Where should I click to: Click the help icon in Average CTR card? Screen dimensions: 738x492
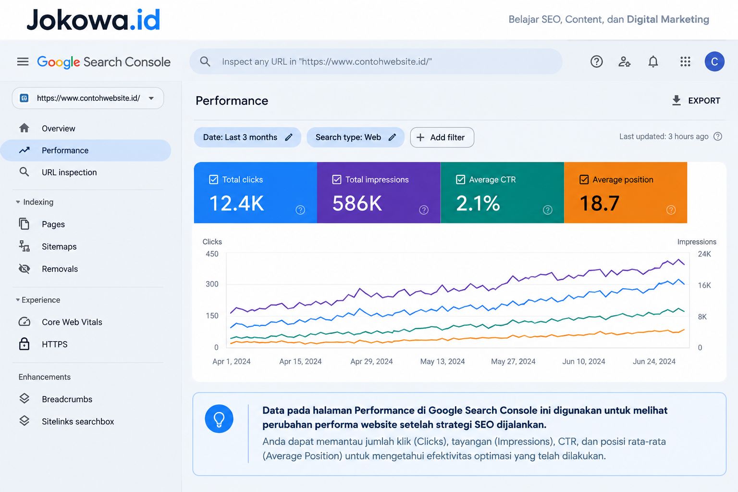pos(548,210)
